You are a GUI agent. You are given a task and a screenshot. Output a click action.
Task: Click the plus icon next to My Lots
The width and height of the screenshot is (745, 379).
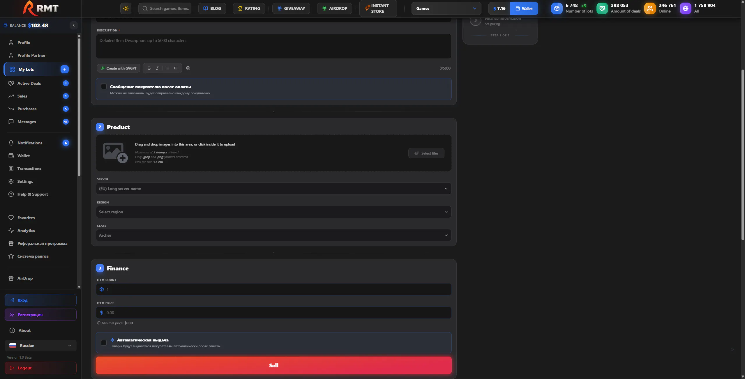[x=65, y=69]
